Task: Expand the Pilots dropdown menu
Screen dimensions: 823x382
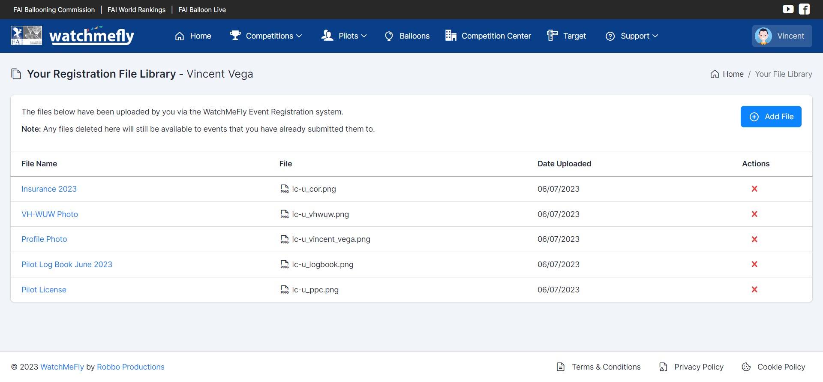Action: [x=344, y=36]
